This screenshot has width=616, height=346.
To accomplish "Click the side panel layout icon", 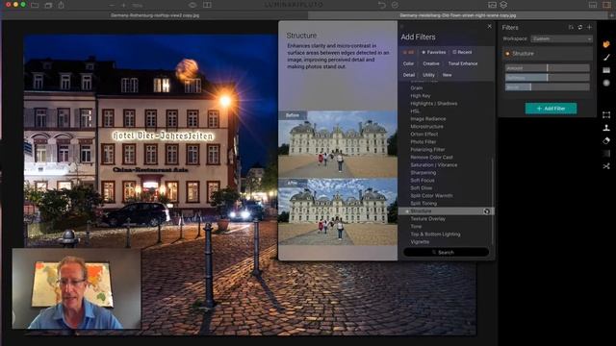I will coord(606,5).
